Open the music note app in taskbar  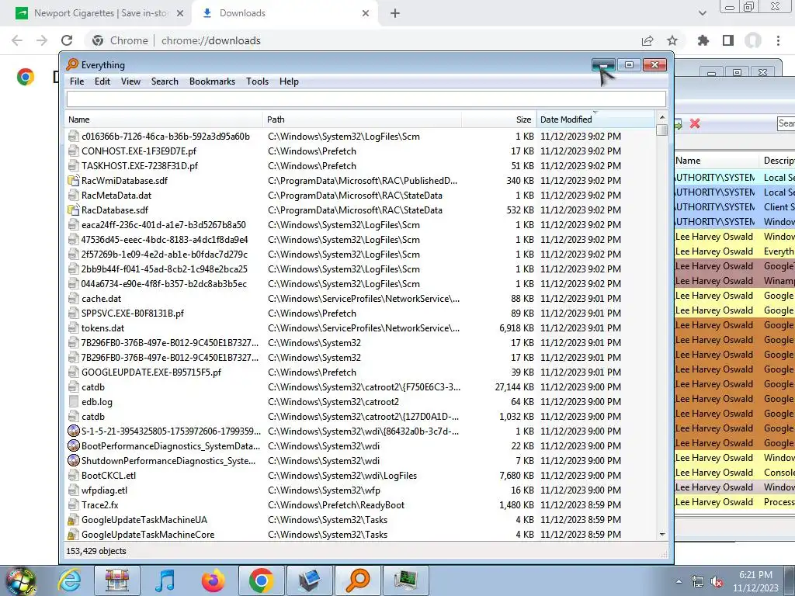(165, 580)
